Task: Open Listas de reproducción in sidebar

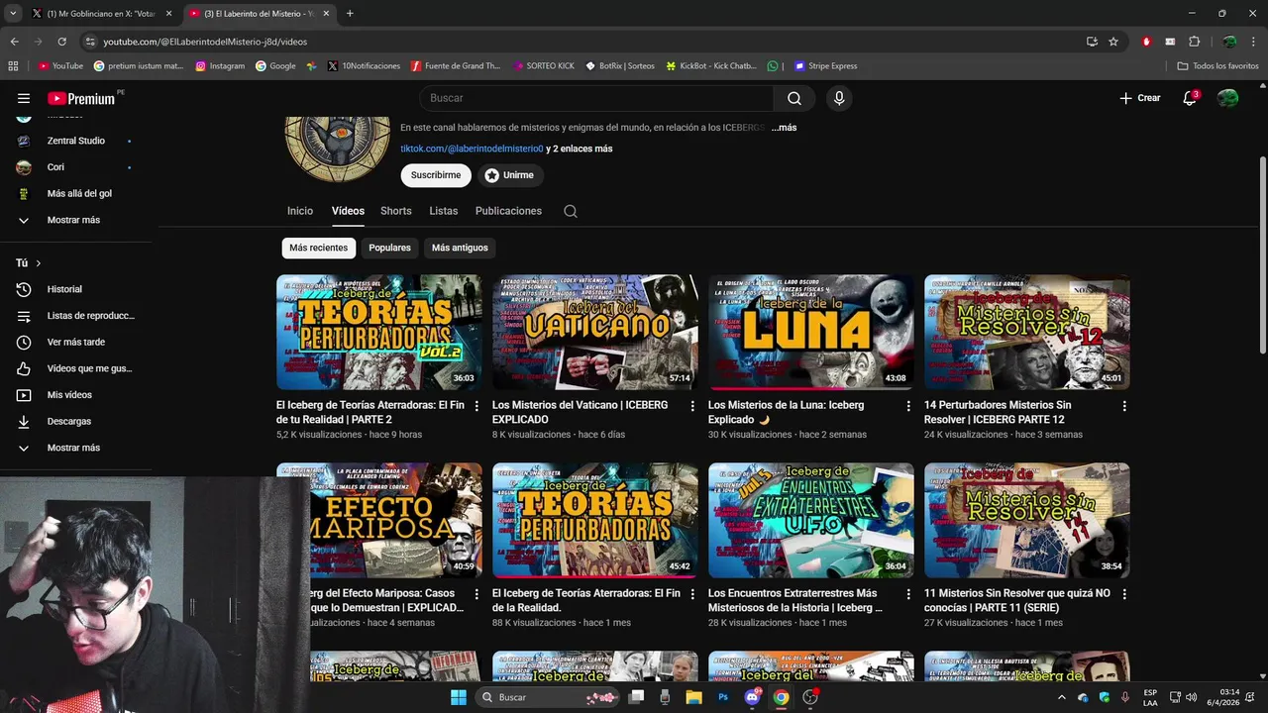Action: [76, 316]
